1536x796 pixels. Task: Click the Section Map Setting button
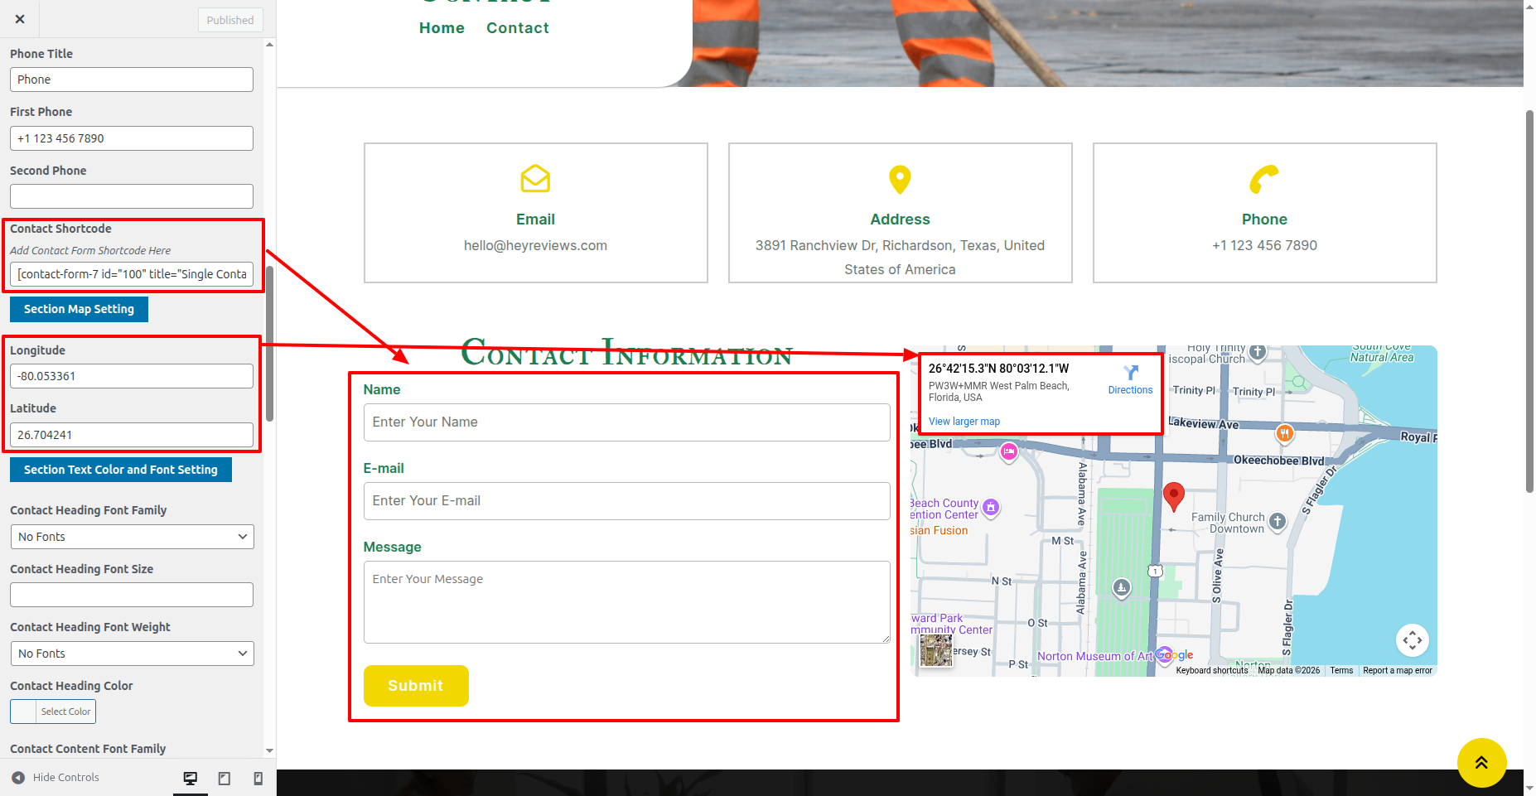pyautogui.click(x=79, y=309)
